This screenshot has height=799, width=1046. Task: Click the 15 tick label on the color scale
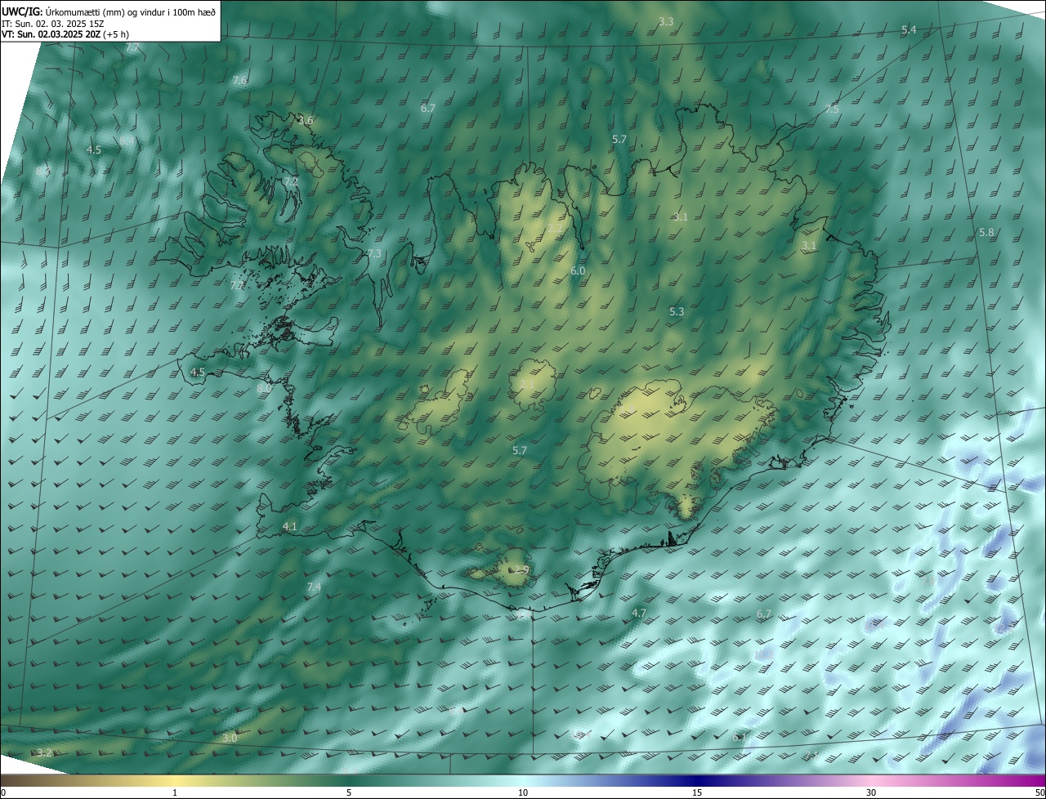tap(697, 793)
